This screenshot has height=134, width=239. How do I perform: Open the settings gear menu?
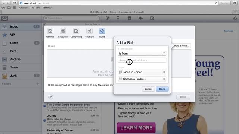point(235,18)
